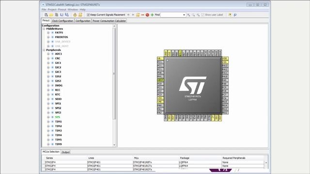Toggle Show user Label checkbox
The width and height of the screenshot is (310, 174).
click(202, 15)
